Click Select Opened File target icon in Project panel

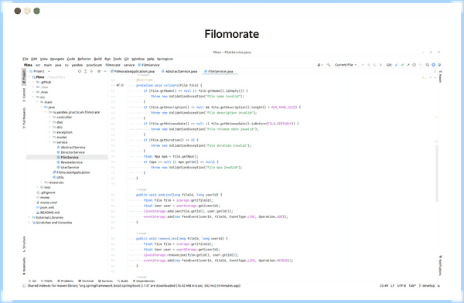coord(80,71)
